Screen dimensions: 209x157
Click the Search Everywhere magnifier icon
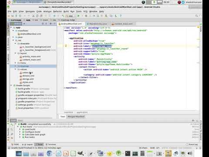click(197, 16)
